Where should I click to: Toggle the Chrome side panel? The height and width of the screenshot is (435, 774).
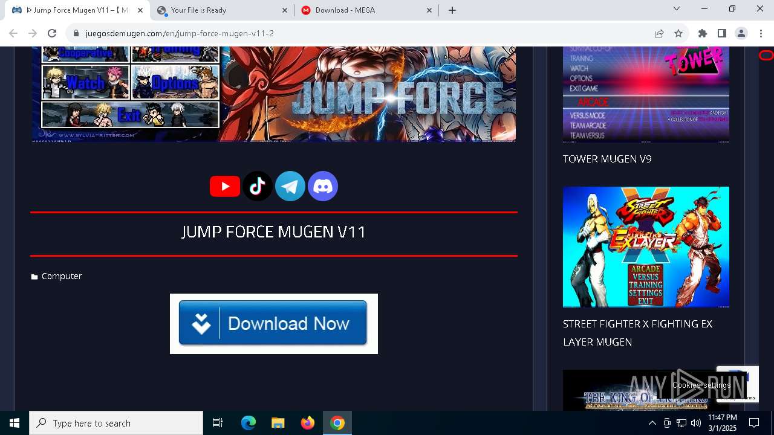pos(722,33)
